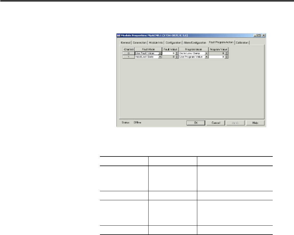Image resolution: width=294 pixels, height=235 pixels.
Task: Adjust channel 0 Fault Value spinner
Action: [x=177, y=53]
